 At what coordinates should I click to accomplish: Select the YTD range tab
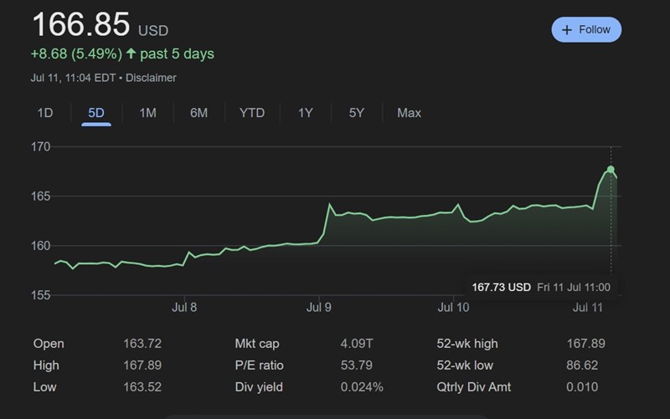252,113
